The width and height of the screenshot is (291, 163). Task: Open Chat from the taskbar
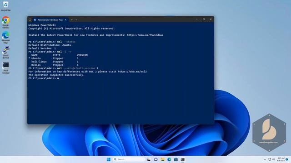coord(156,159)
